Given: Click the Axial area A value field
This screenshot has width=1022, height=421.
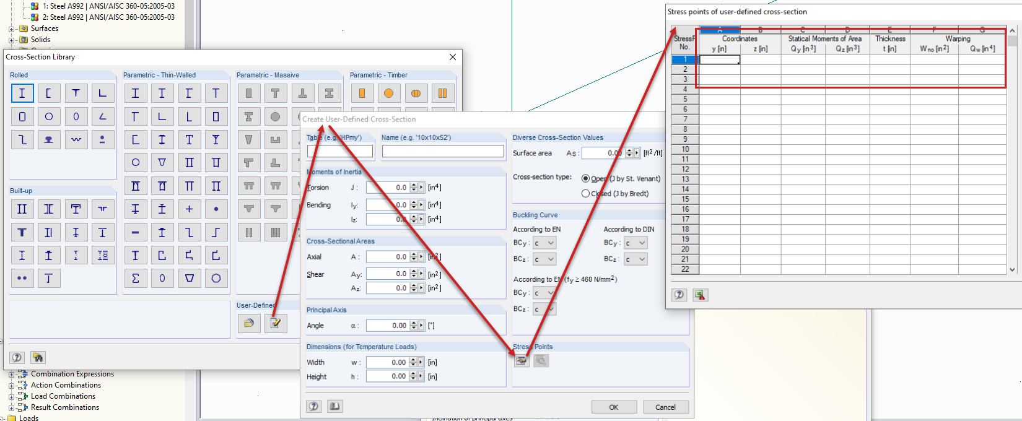Looking at the screenshot, I should coord(387,257).
